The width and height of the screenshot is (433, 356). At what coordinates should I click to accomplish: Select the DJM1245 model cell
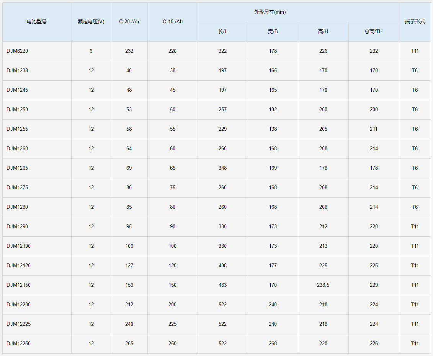tap(37, 90)
